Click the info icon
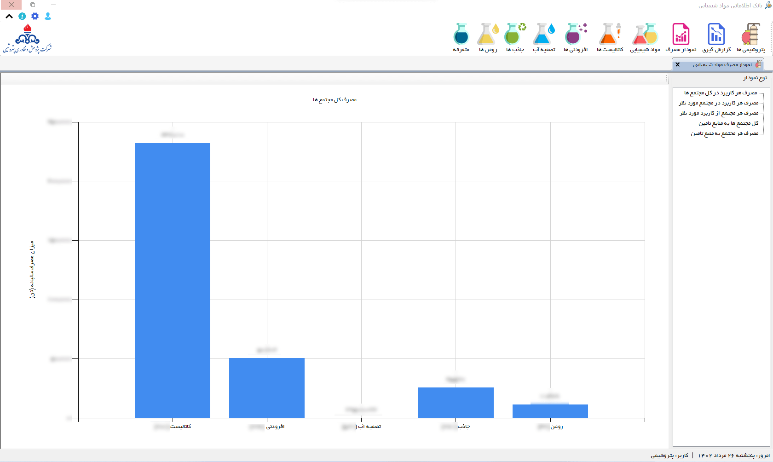Viewport: 773px width, 462px height. point(22,16)
